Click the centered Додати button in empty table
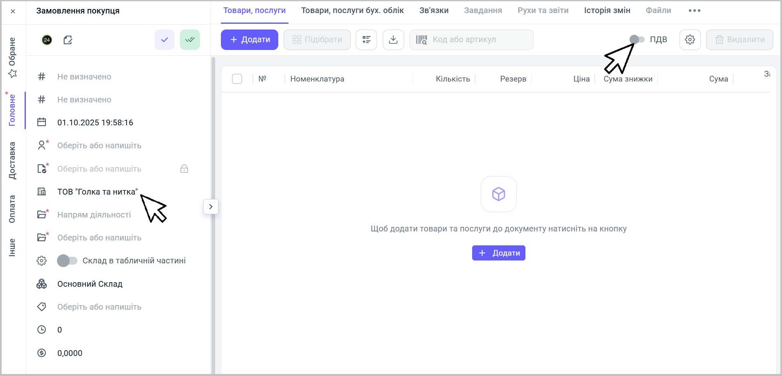 pyautogui.click(x=498, y=253)
